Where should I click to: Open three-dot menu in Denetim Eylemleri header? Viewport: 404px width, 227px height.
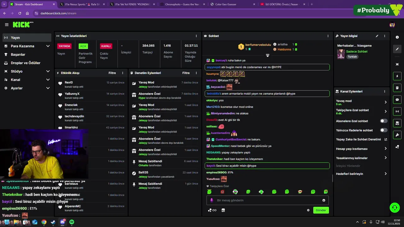pos(196,73)
